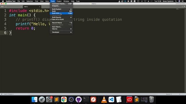Click the eject icon in menu bar
186x104 pixels.
click(x=149, y=1)
